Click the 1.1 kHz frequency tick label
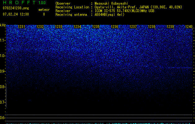Image resolution: width=195 pixels, height=124 pixels. click(2, 40)
